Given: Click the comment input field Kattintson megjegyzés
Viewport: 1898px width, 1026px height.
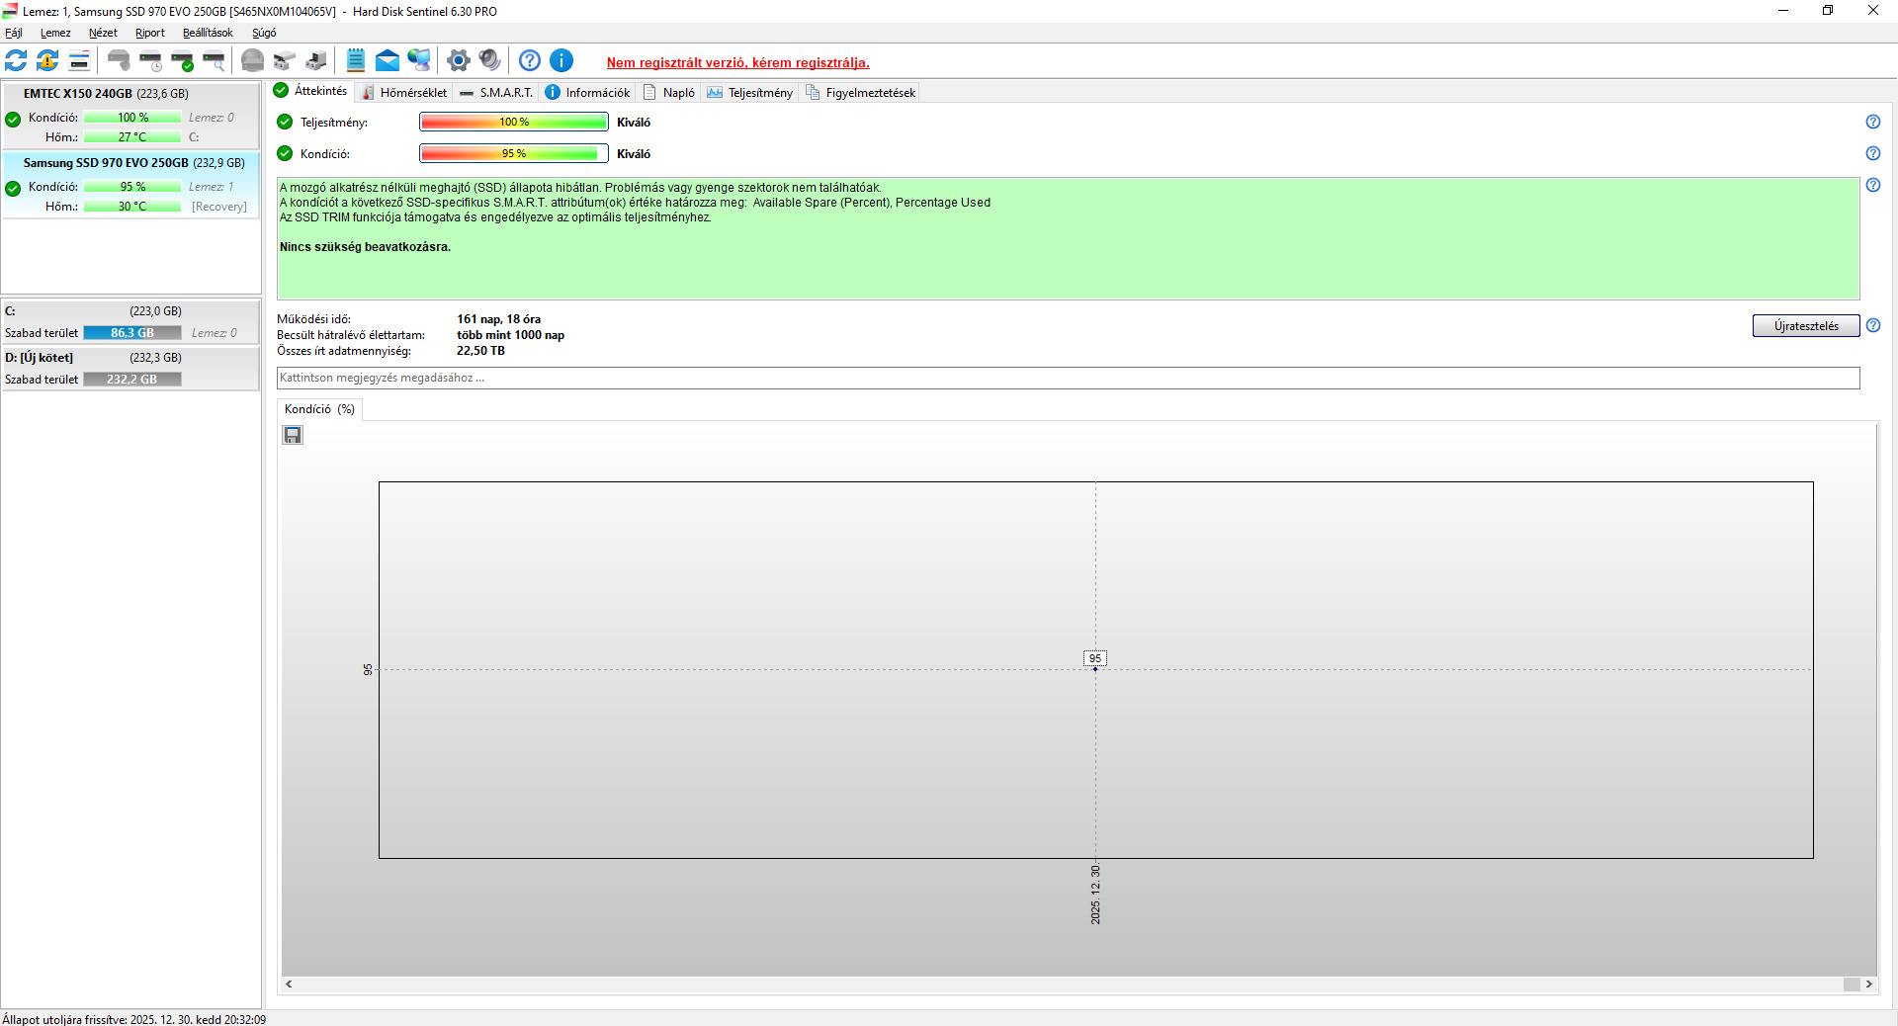Looking at the screenshot, I should (x=1069, y=378).
